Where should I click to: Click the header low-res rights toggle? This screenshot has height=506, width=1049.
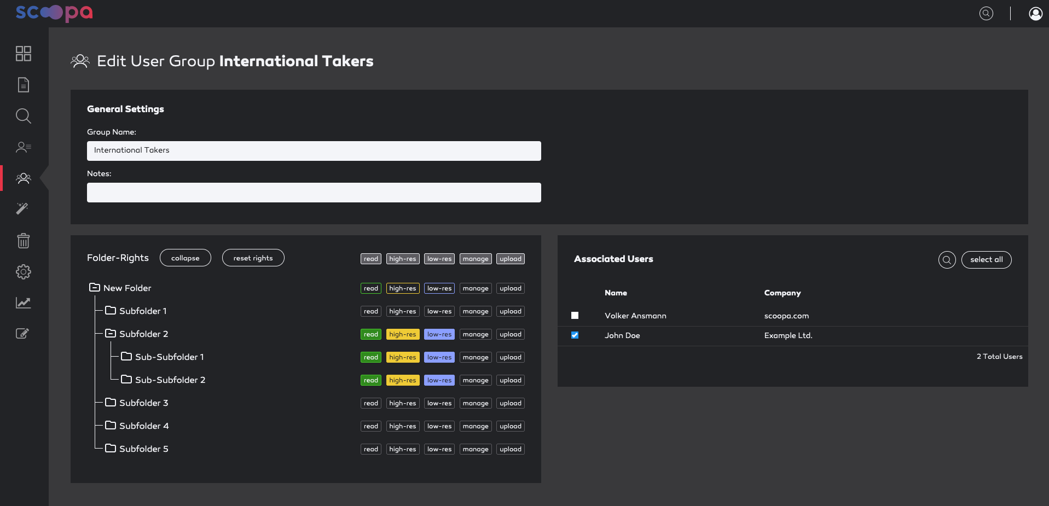coord(439,259)
